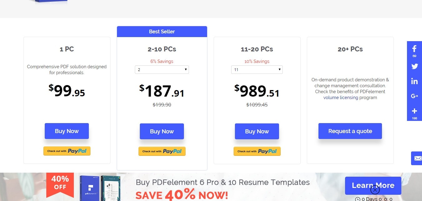Request a quote for 20+ PCs
Image resolution: width=422 pixels, height=201 pixels.
350,131
